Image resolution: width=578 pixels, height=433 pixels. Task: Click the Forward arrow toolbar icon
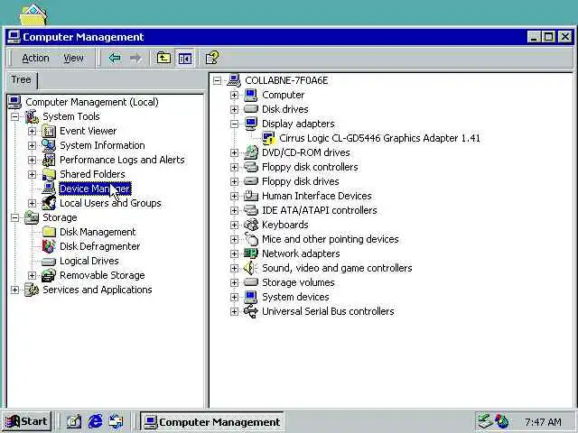(x=135, y=58)
